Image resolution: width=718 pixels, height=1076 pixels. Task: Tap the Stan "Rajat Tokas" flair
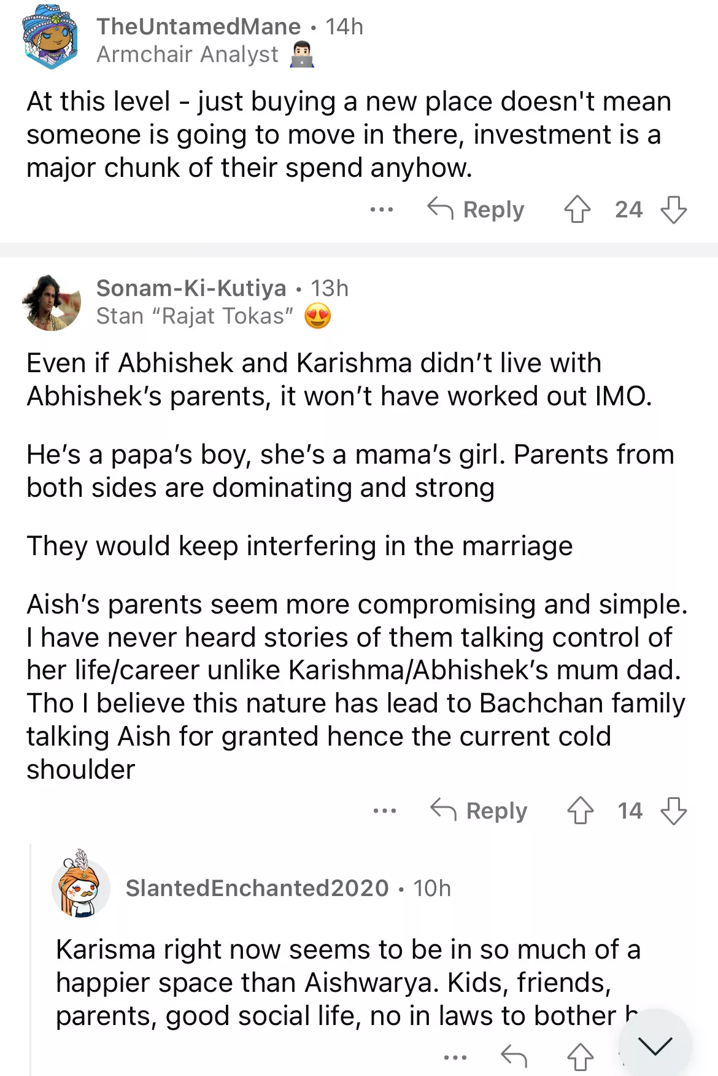pos(213,316)
